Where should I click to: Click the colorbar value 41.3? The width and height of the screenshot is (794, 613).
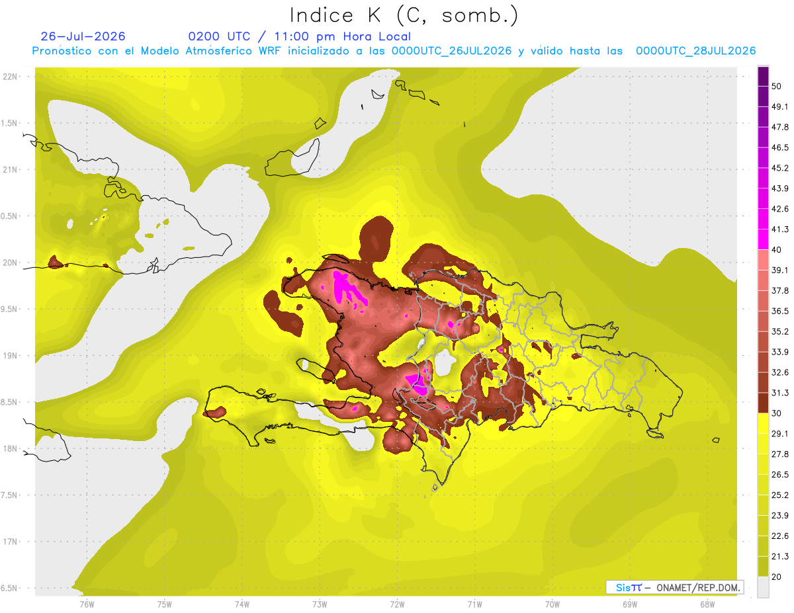(x=780, y=229)
